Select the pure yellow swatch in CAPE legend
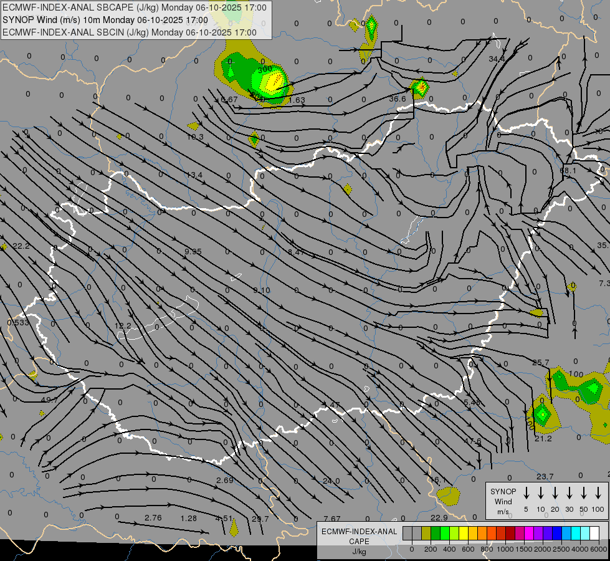 [464, 534]
